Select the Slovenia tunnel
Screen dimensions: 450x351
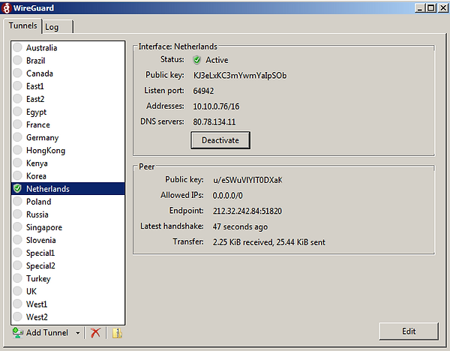pos(67,240)
